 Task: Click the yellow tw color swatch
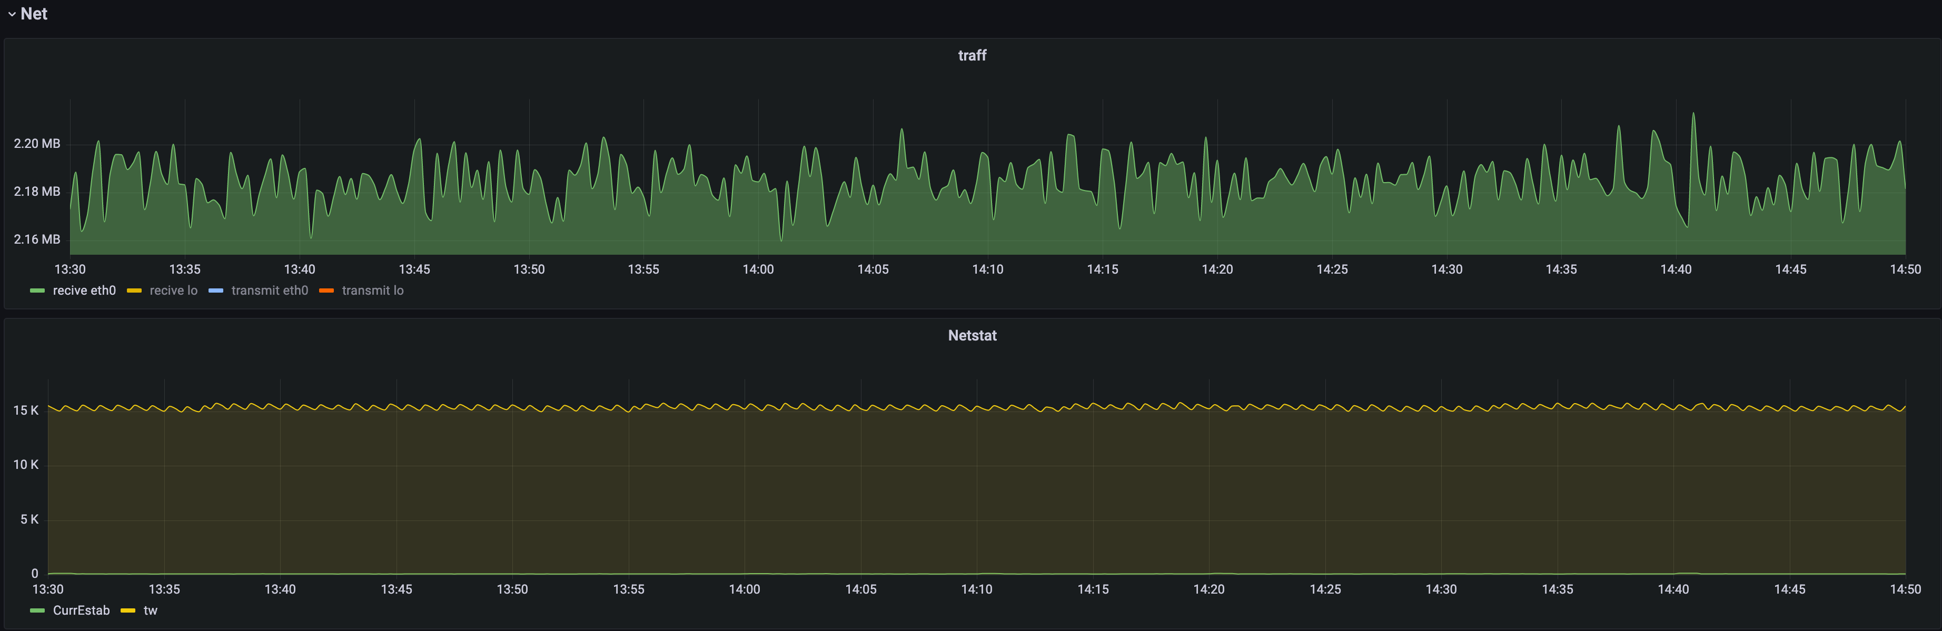pyautogui.click(x=128, y=610)
